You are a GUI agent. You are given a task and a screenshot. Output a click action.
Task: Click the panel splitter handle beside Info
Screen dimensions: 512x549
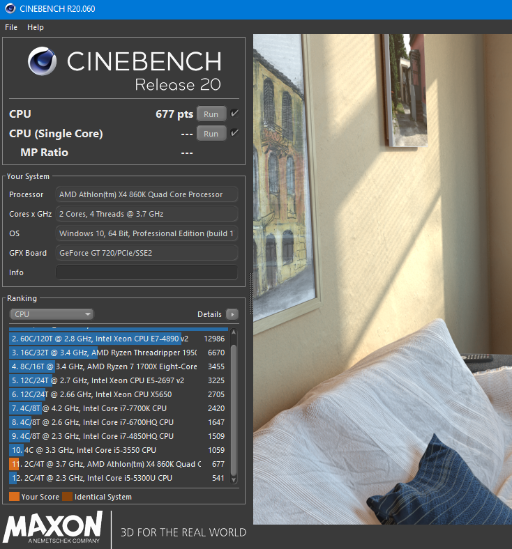point(251,293)
